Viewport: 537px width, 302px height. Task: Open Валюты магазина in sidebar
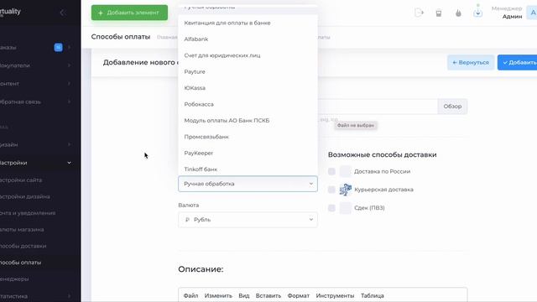22,229
